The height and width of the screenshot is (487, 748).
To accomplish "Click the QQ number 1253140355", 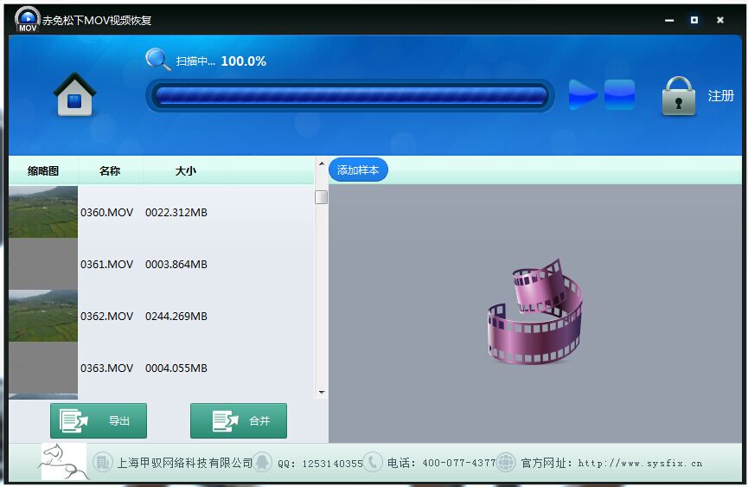I will 333,464.
